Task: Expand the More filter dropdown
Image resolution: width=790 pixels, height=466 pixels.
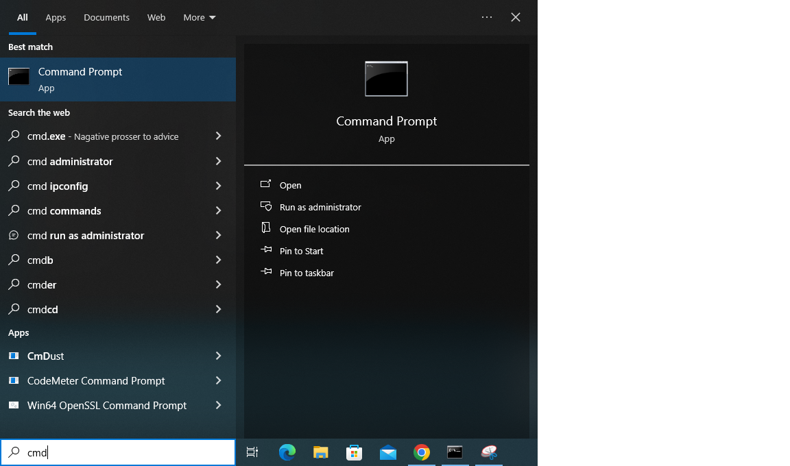Action: [x=200, y=17]
